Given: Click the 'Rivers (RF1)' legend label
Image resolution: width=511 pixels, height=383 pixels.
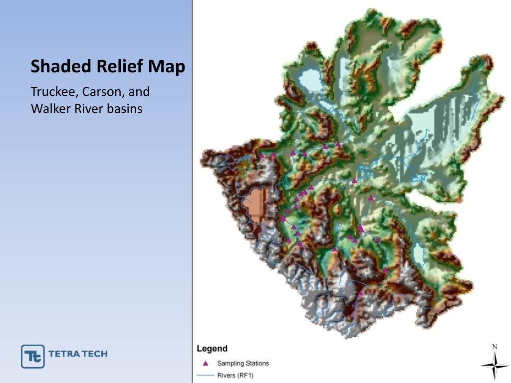Looking at the screenshot, I should pos(236,375).
